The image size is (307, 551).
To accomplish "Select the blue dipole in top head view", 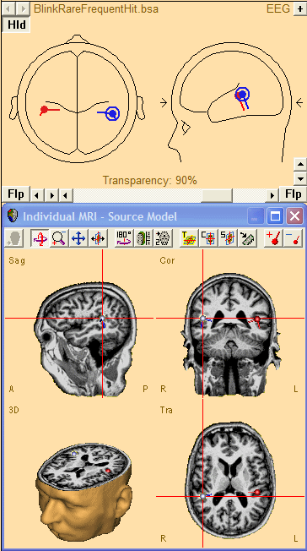I will (x=113, y=113).
